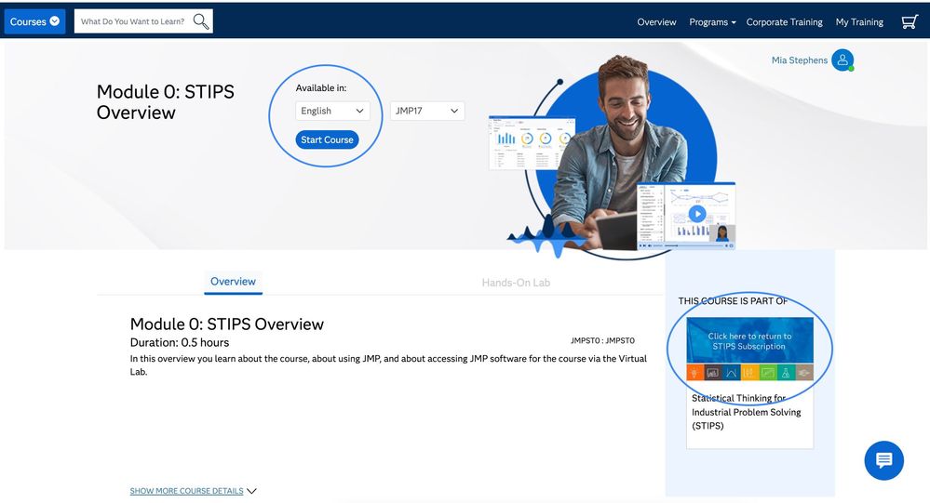The image size is (930, 503).
Task: Open the JMP17 version dropdown
Action: 427,111
